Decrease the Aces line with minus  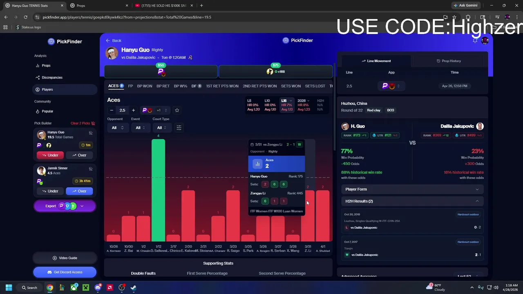click(x=112, y=110)
